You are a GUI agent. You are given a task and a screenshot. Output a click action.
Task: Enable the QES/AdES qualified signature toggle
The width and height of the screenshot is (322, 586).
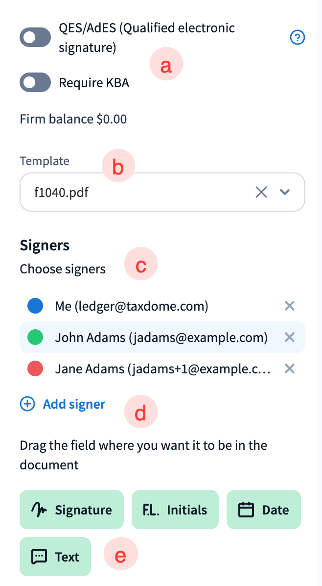pos(35,38)
